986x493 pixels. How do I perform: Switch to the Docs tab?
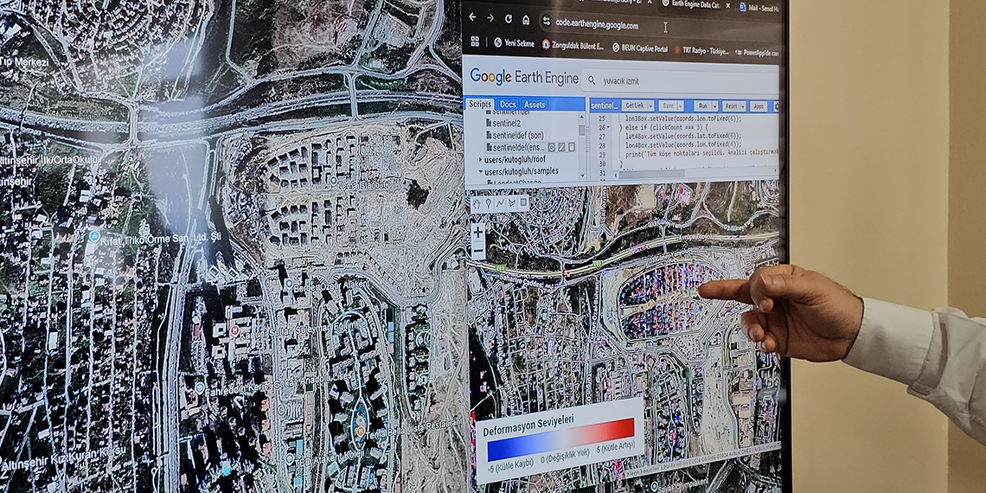click(508, 105)
